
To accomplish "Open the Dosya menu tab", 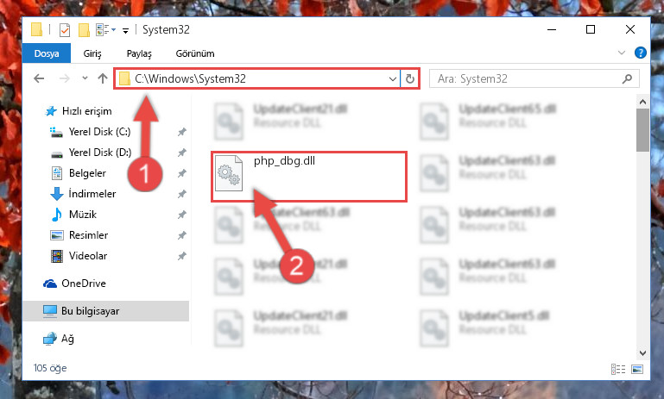I will click(x=47, y=53).
